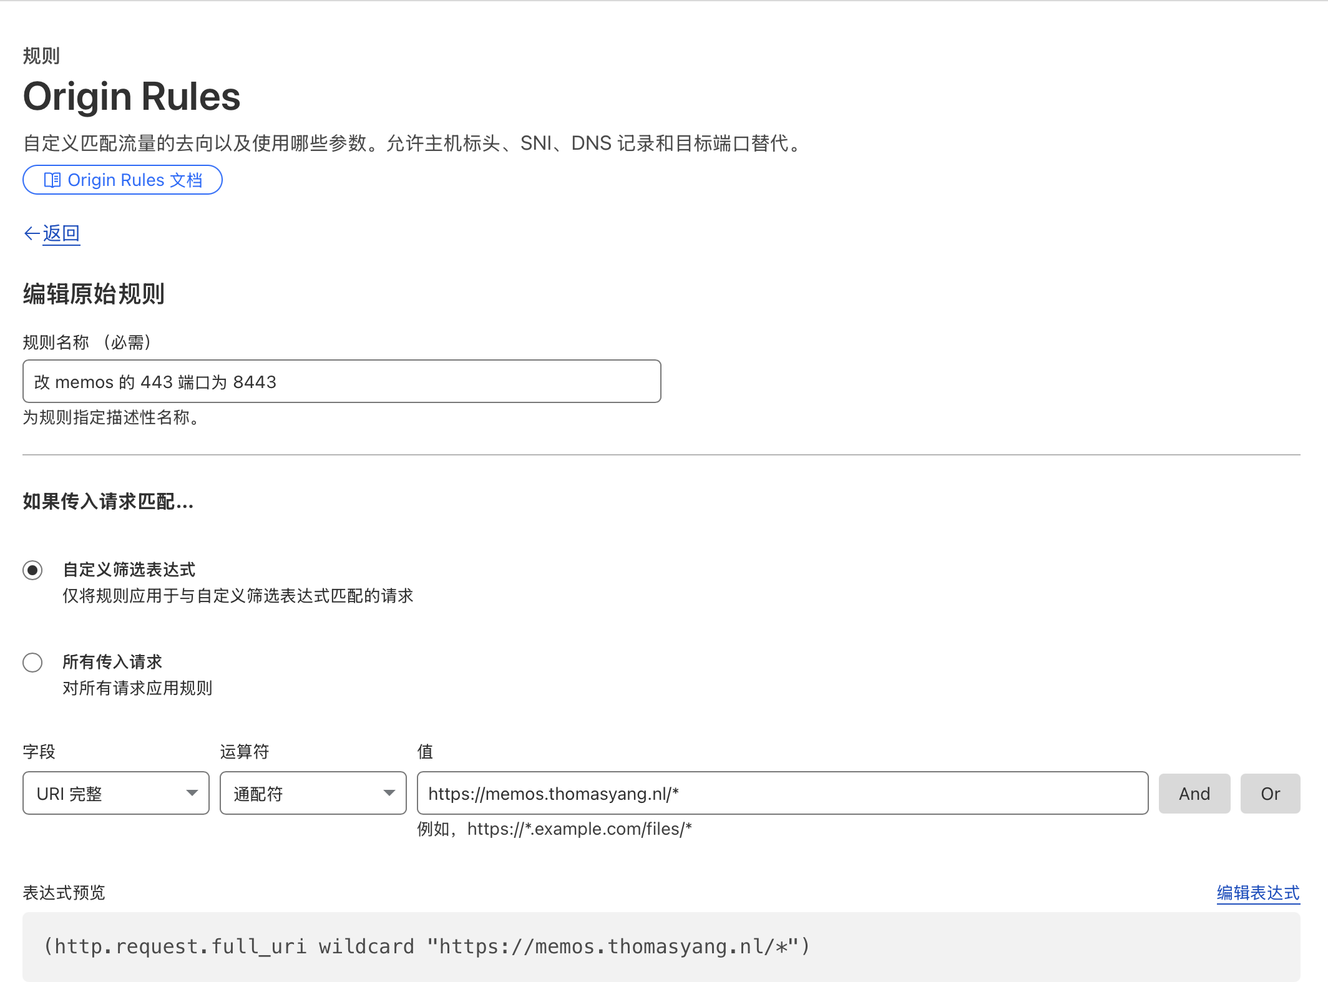
Task: Click the 自定义筛选表达式 option label
Action: (x=129, y=570)
